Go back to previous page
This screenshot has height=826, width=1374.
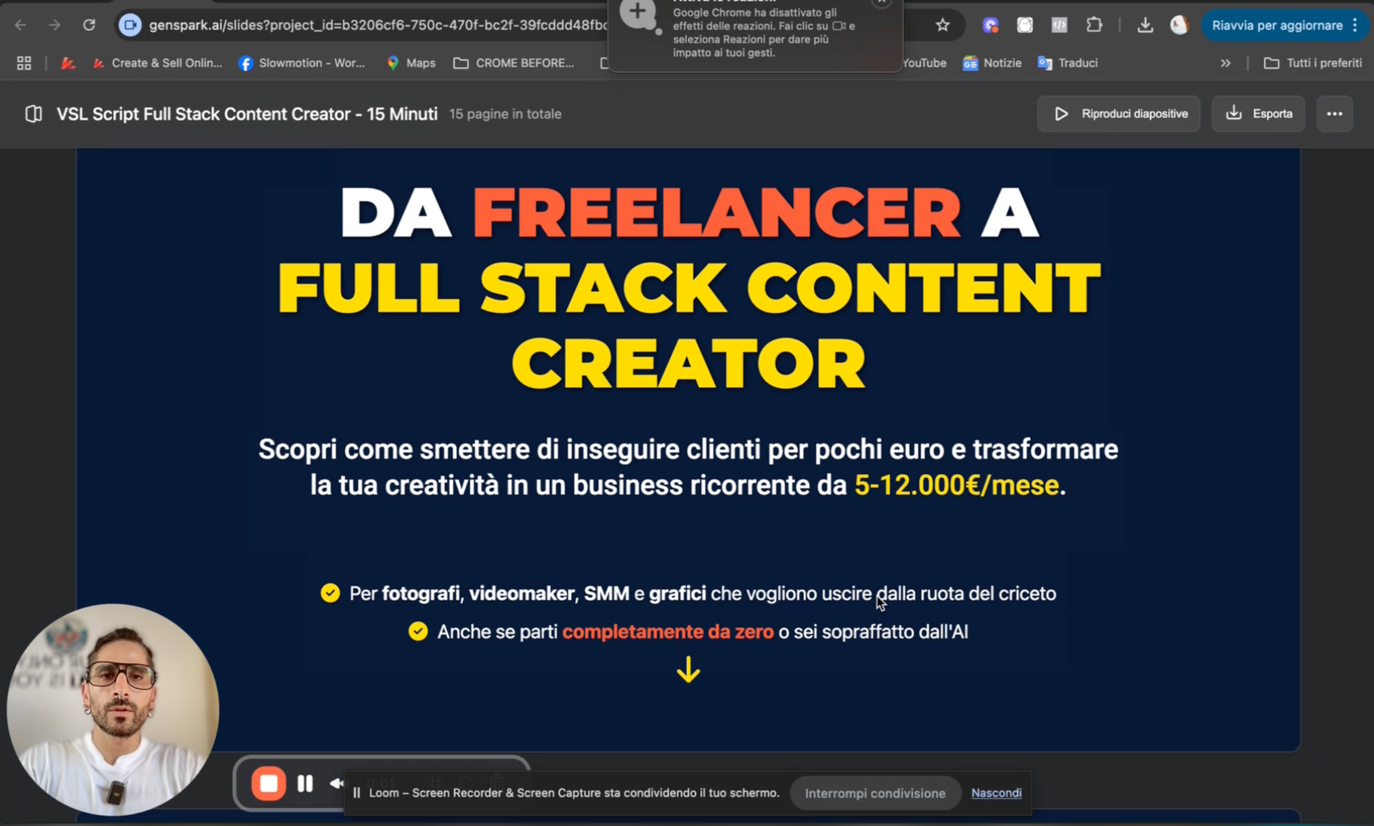tap(21, 25)
